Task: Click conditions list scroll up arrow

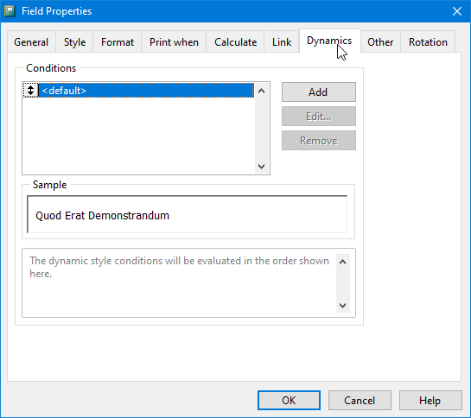Action: pyautogui.click(x=261, y=91)
